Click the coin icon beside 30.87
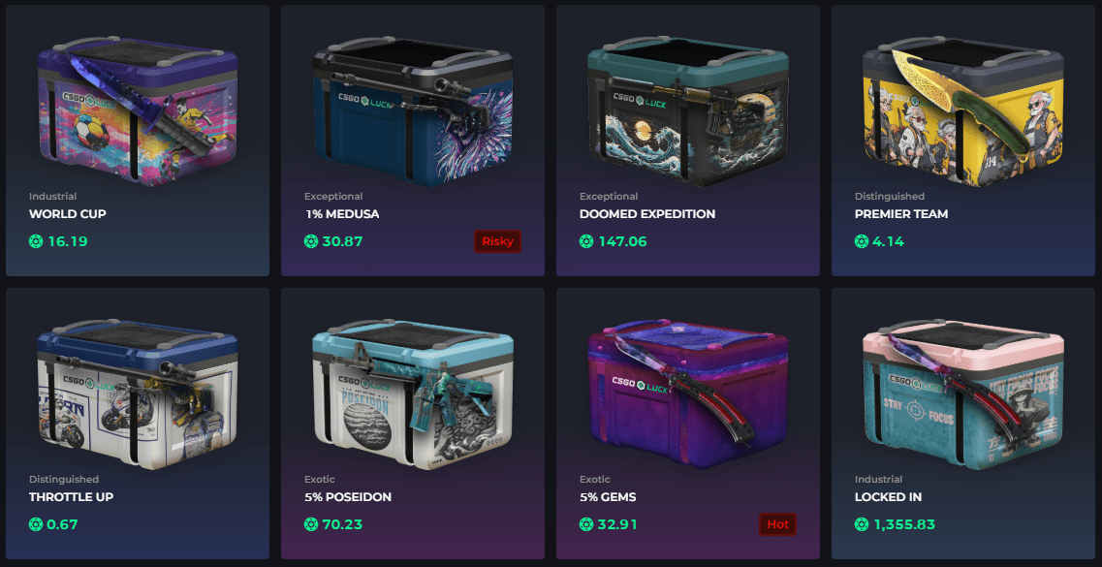This screenshot has width=1102, height=567. [x=311, y=241]
